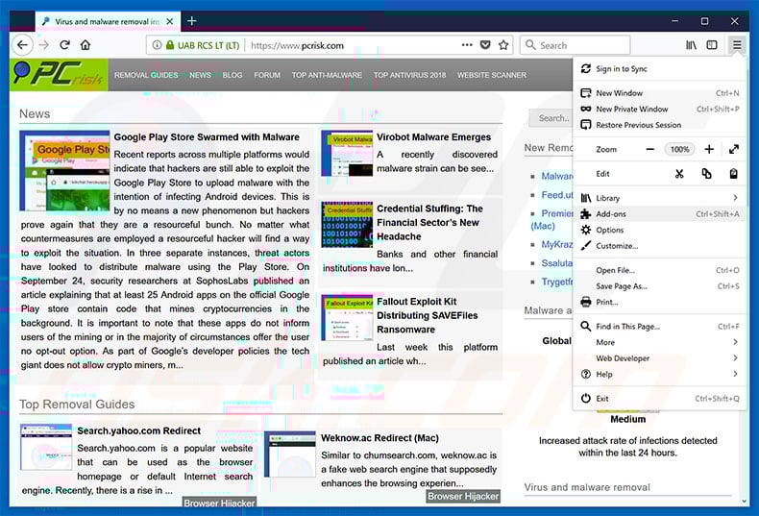This screenshot has width=759, height=516.
Task: Expand the More submenu
Action: pos(659,342)
